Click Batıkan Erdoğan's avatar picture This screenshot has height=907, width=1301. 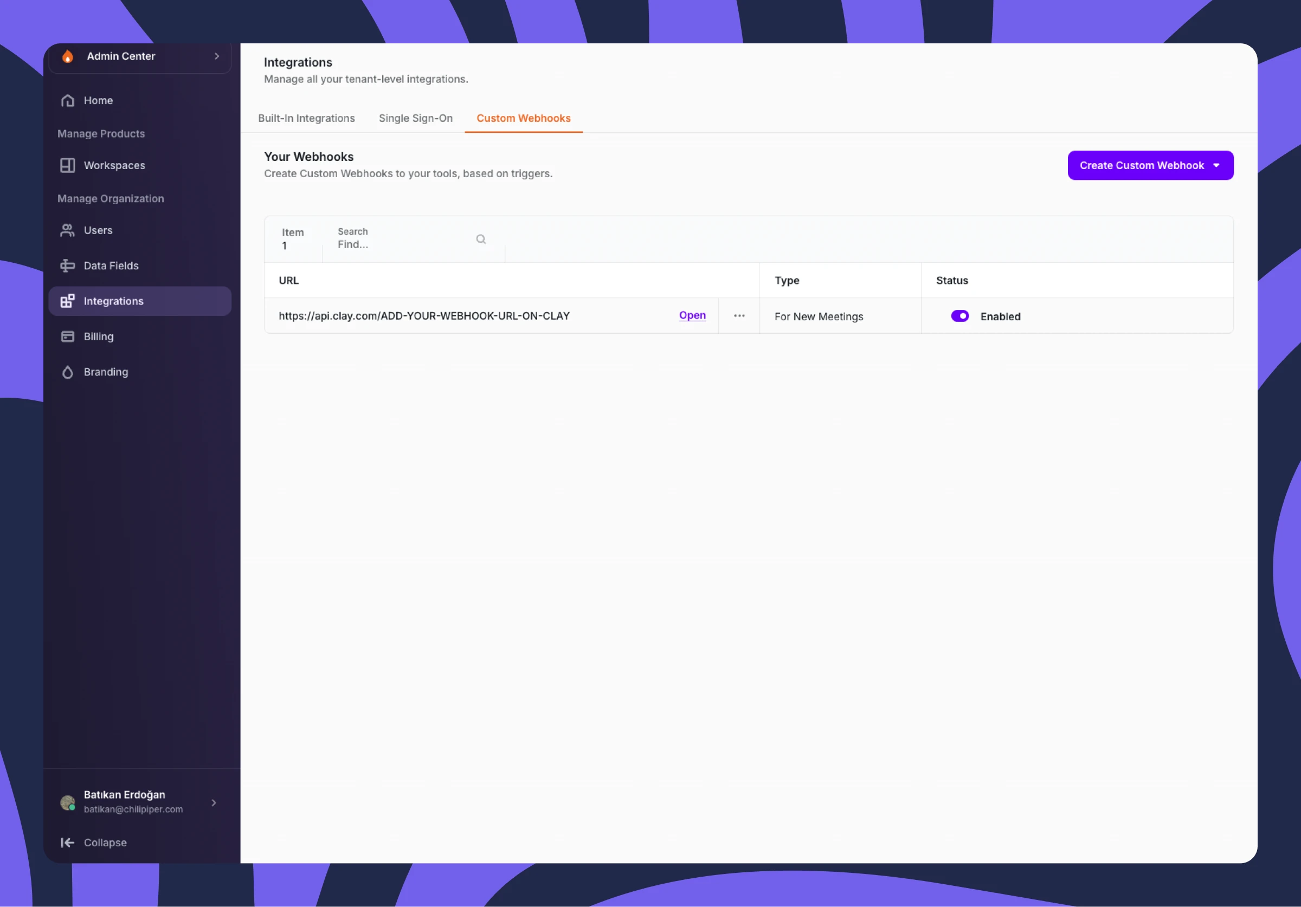[67, 802]
